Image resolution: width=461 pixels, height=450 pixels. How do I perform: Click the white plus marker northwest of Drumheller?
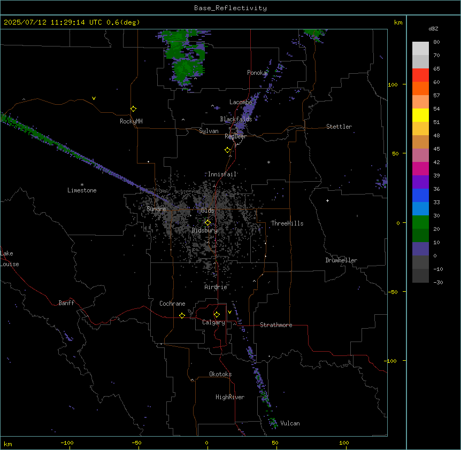tap(327, 200)
